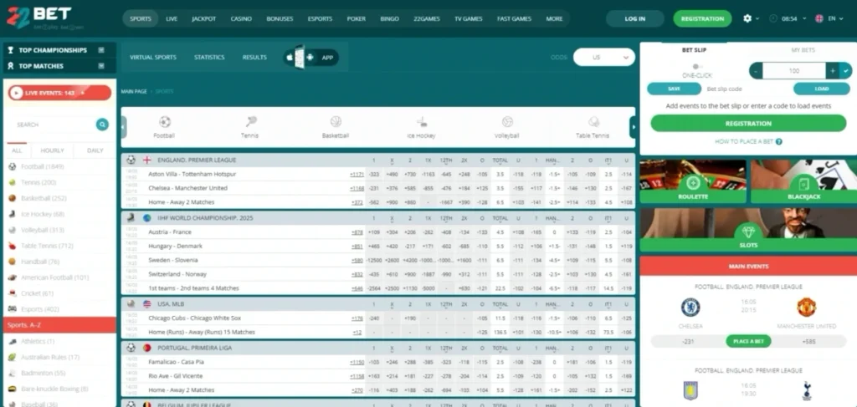Screen dimensions: 857x407
Task: Click the bet amount input field
Action: (x=794, y=70)
